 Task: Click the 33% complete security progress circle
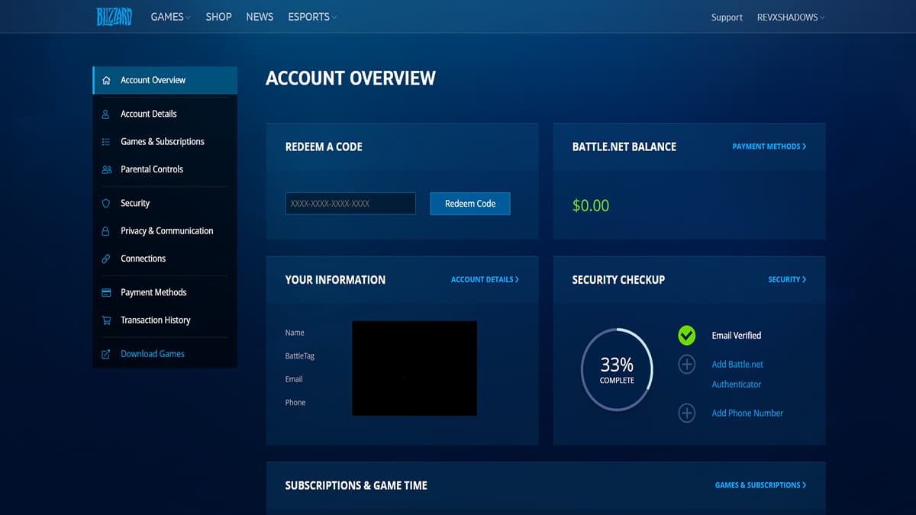pos(617,369)
